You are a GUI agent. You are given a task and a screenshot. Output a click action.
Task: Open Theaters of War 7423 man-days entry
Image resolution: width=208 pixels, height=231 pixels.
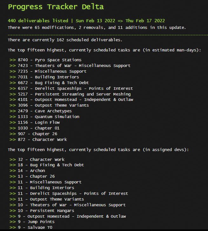pyautogui.click(x=70, y=66)
